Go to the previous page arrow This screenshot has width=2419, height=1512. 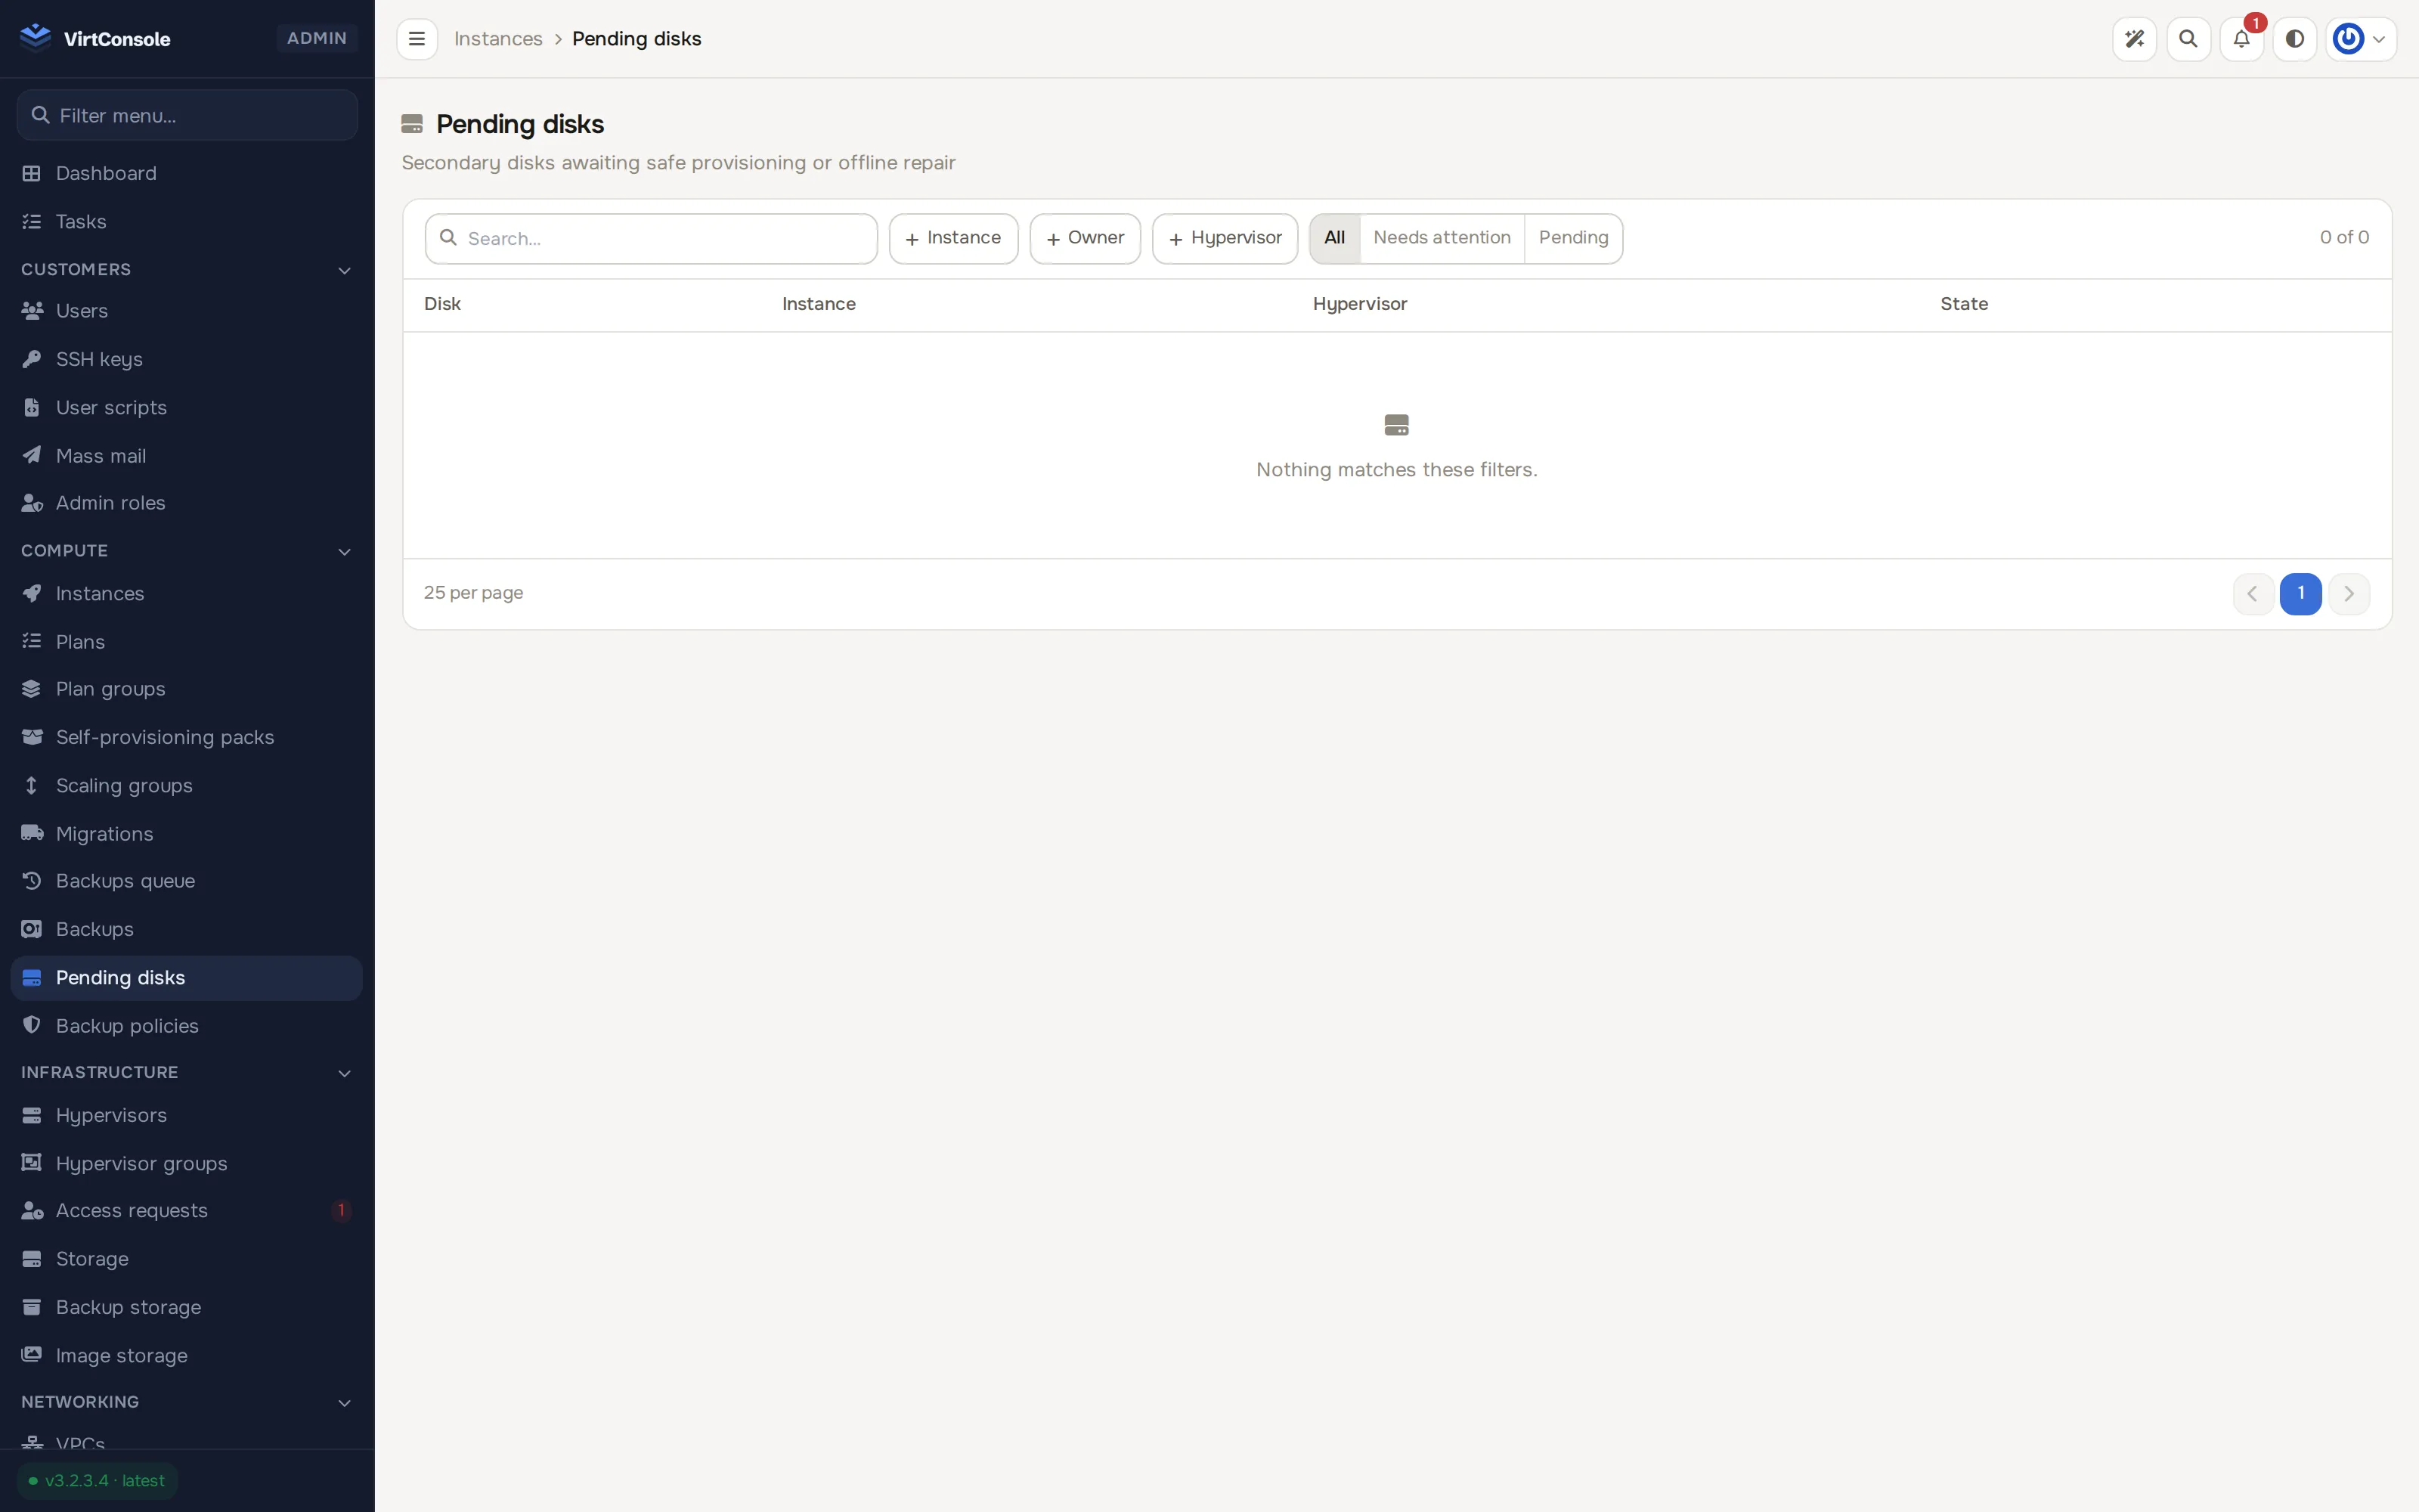click(2253, 594)
